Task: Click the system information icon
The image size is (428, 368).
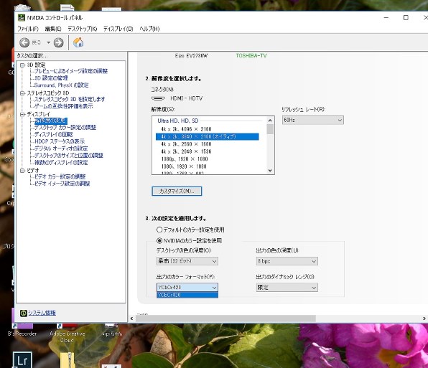Action: pos(24,313)
